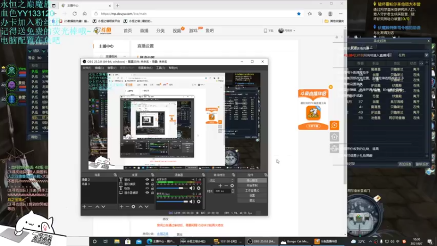The image size is (437, 246).
Task: Open OBS Tools menu
Action: (x=160, y=68)
